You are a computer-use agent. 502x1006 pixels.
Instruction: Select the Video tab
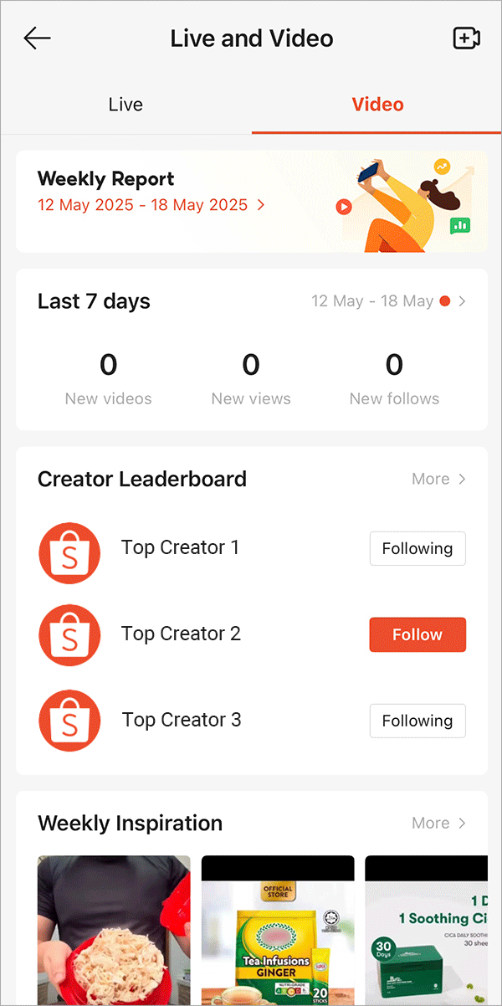click(x=377, y=104)
